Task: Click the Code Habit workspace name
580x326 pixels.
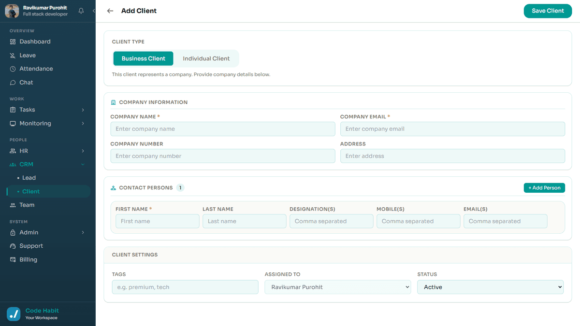Action: pos(42,311)
